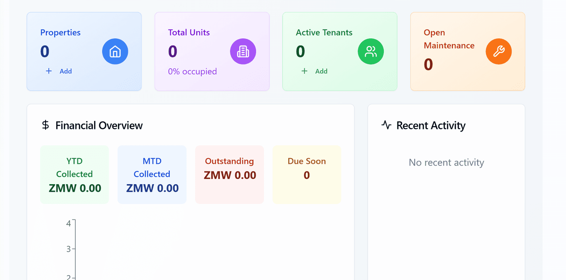Click the Financial Overview heading
This screenshot has height=280, width=566.
[99, 125]
